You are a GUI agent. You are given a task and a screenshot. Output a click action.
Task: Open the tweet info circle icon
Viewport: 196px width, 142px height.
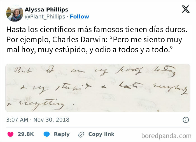[185, 120]
